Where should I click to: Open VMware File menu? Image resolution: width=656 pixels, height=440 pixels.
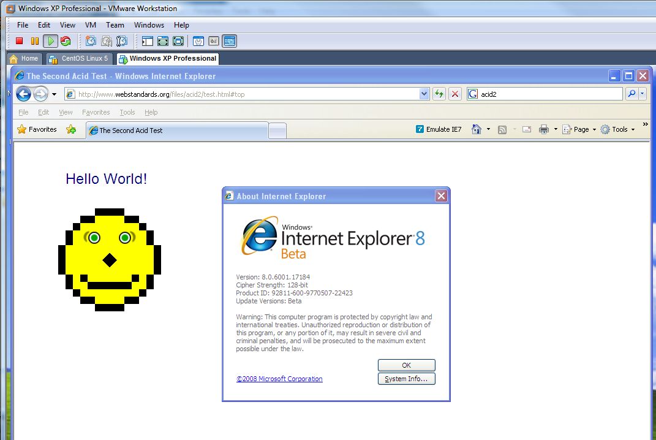(x=23, y=25)
